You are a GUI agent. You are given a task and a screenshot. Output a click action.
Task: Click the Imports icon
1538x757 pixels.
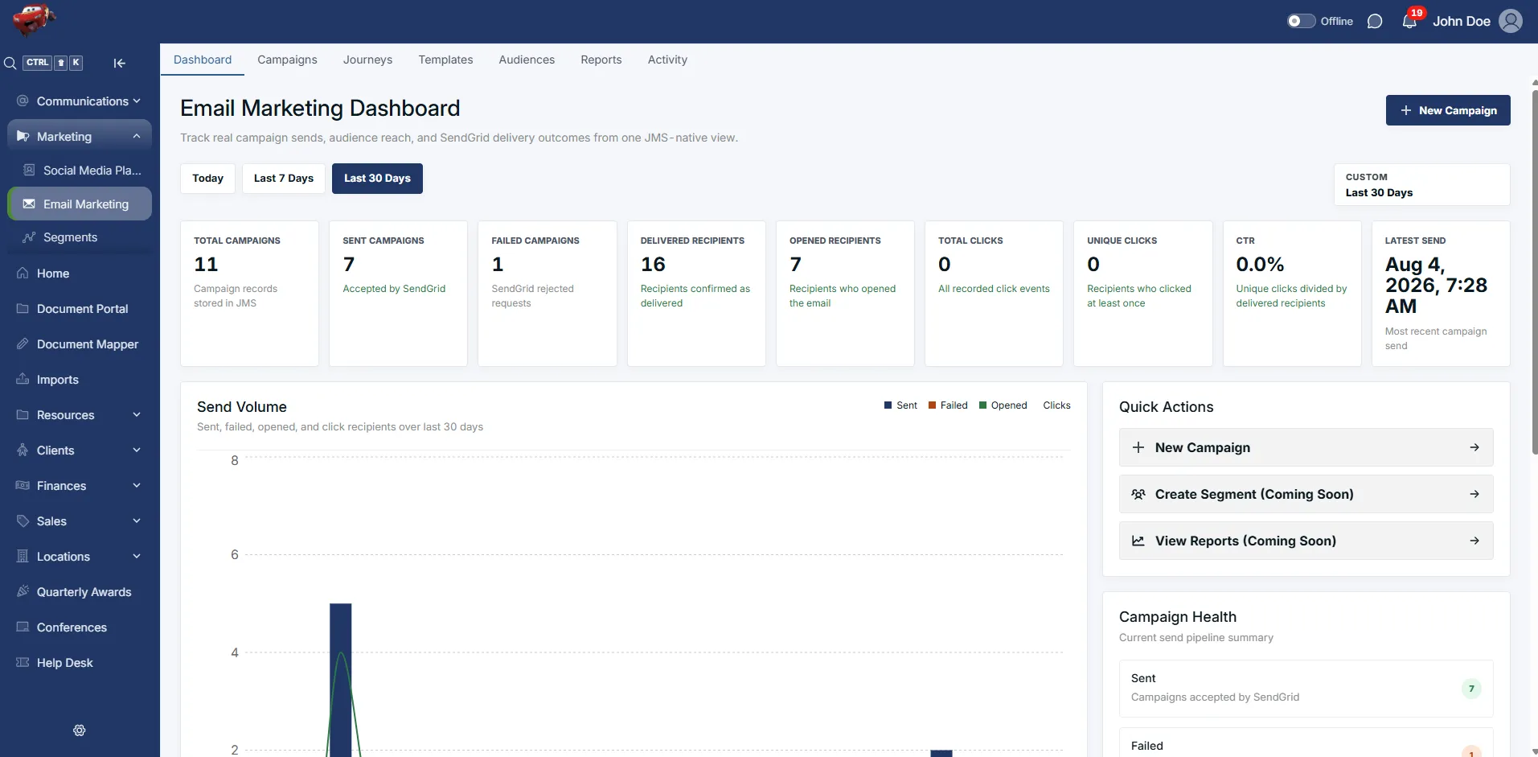(23, 379)
